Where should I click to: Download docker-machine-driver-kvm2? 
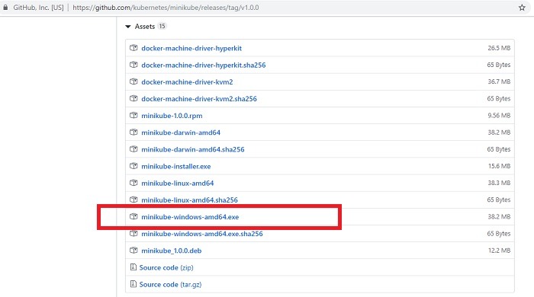[x=187, y=82]
